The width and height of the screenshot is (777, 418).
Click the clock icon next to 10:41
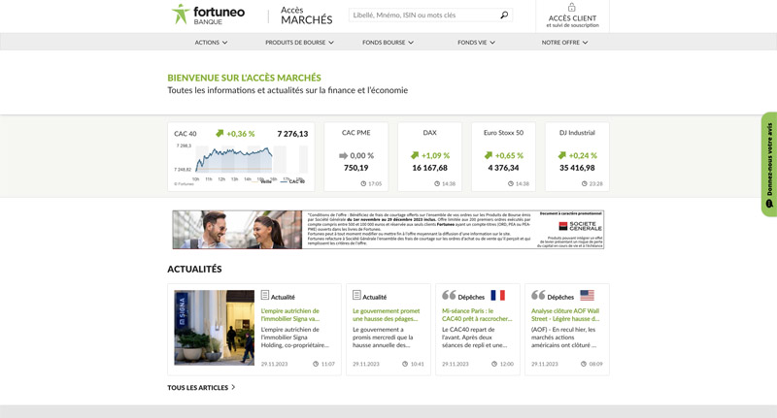coord(405,364)
